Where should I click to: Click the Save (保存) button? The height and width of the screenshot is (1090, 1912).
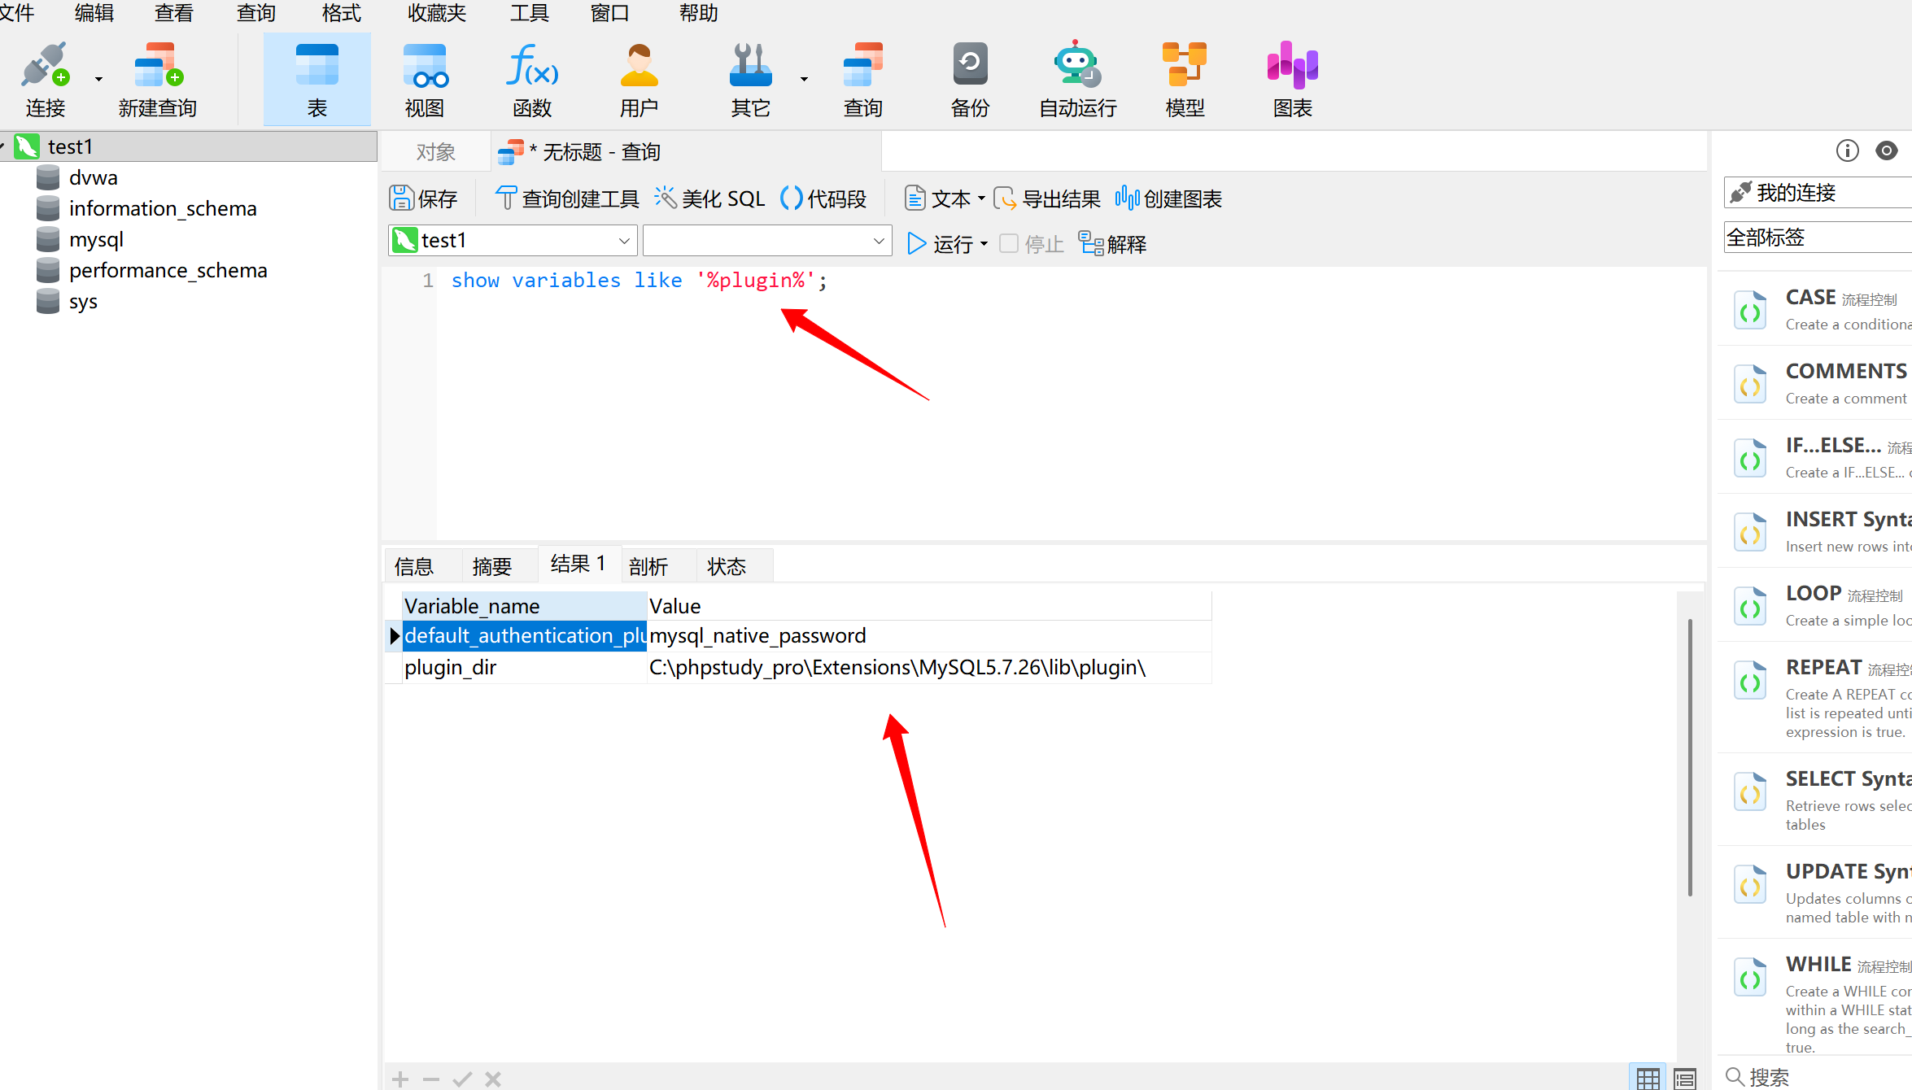pyautogui.click(x=424, y=198)
